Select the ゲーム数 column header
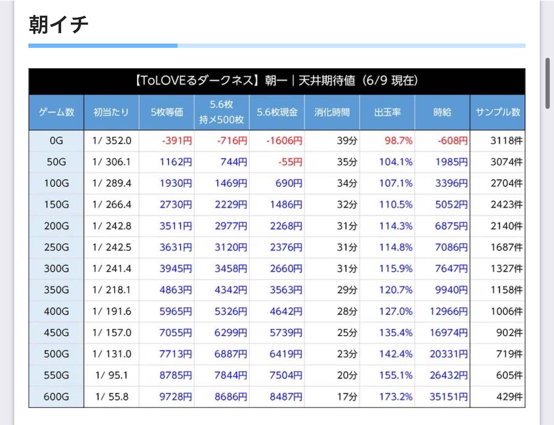The height and width of the screenshot is (425, 554). [x=56, y=112]
